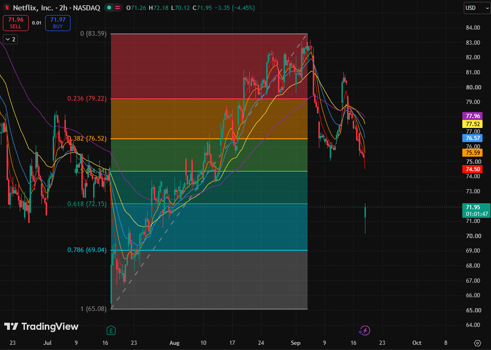Select the Fib level label 0.236 (79.22)
Image resolution: width=491 pixels, height=350 pixels.
coord(87,99)
